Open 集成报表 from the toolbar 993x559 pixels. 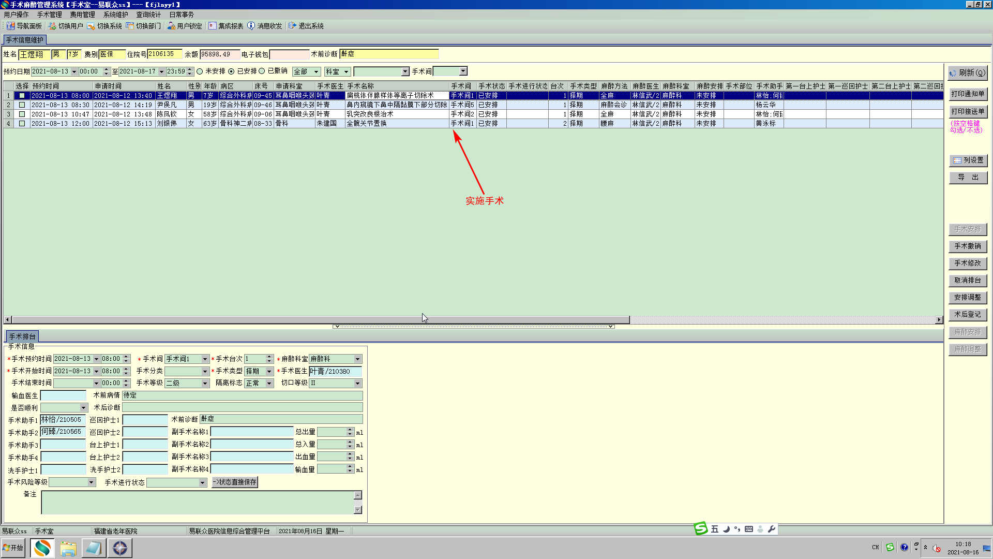[225, 26]
